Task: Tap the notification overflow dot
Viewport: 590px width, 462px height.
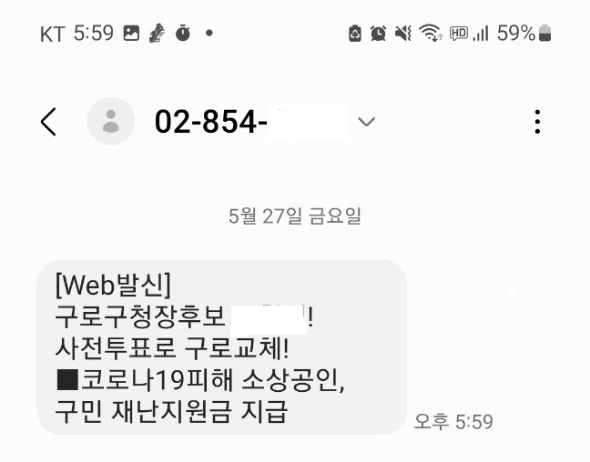Action: click(x=209, y=33)
